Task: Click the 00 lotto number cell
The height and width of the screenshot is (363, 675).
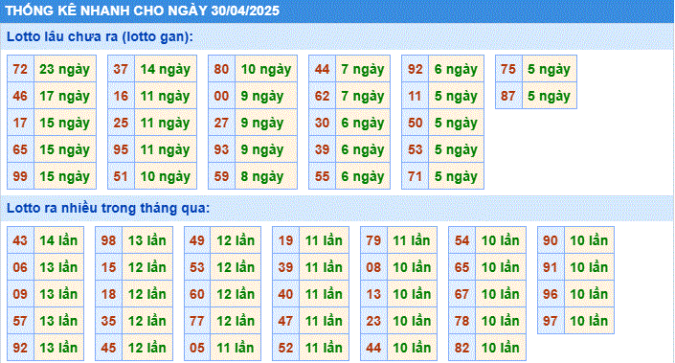Action: [x=221, y=96]
